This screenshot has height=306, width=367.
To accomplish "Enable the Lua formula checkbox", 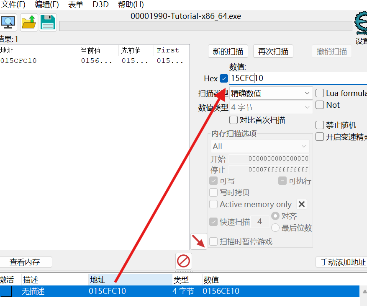I will [x=319, y=93].
